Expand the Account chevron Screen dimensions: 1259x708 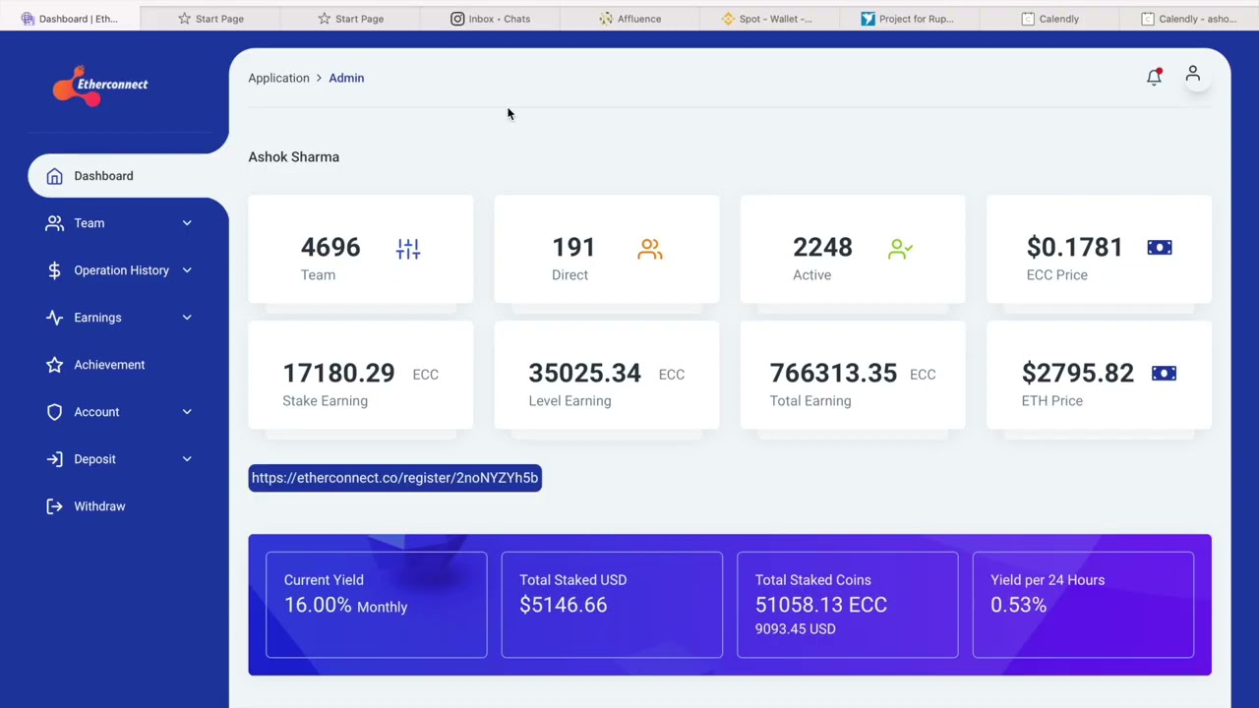[x=187, y=412]
